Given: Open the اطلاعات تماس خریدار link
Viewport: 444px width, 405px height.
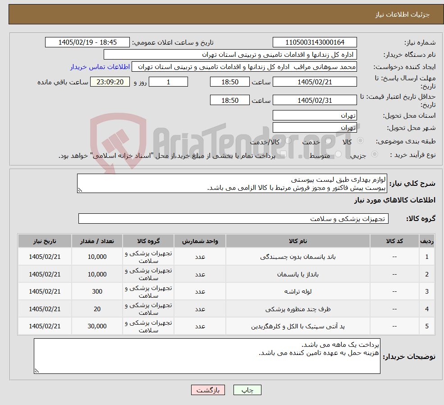Looking at the screenshot, I should (x=100, y=67).
